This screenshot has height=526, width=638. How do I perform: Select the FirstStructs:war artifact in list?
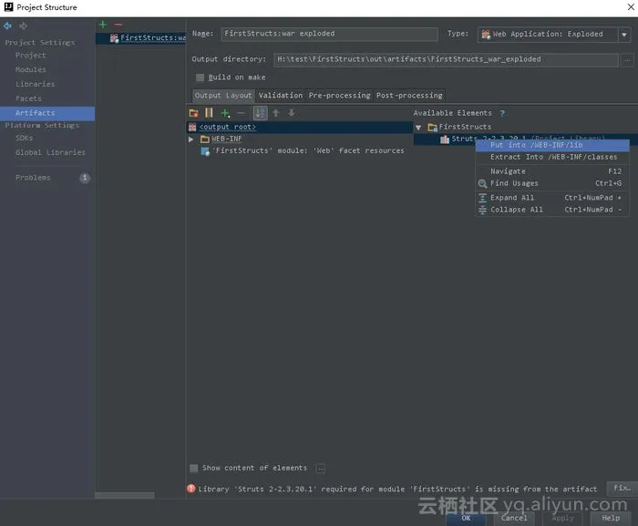click(x=140, y=38)
